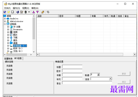The image size is (138, 97).
Task: Expand the Administrator tree node
Action: [5, 21]
